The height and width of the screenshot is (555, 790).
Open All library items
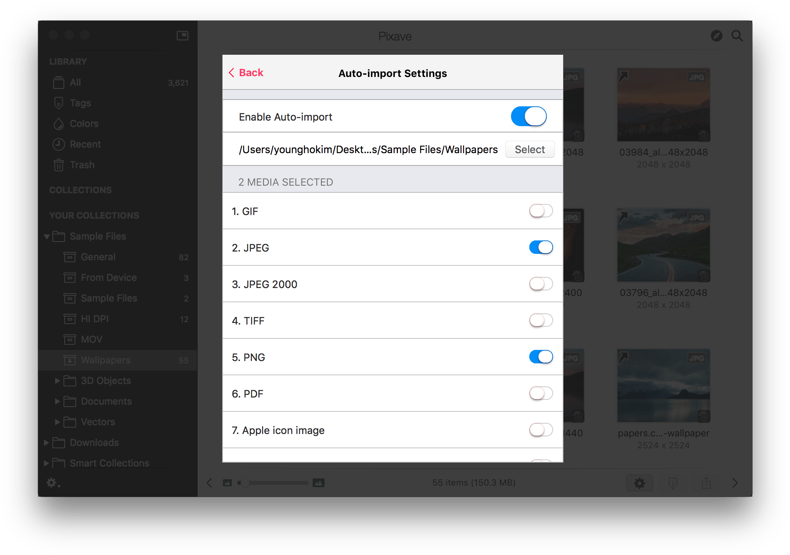point(118,83)
